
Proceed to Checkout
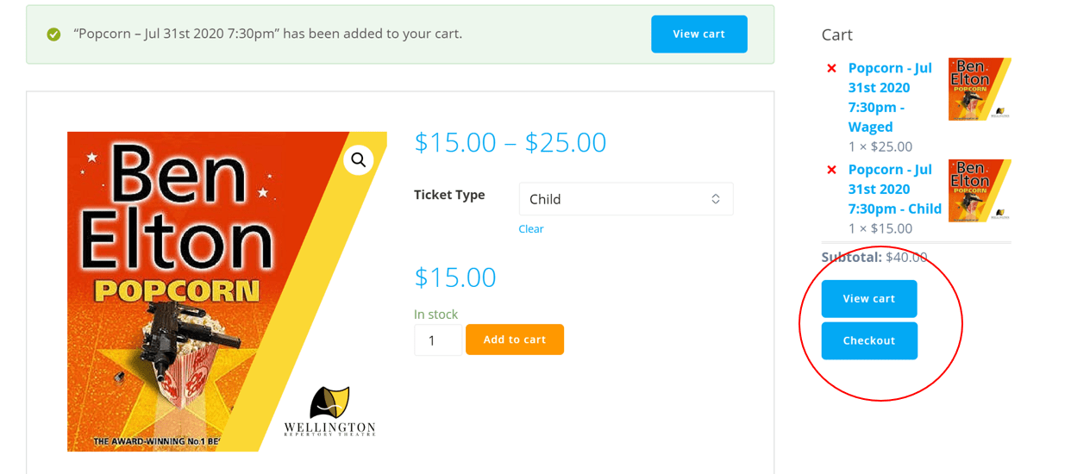[868, 341]
